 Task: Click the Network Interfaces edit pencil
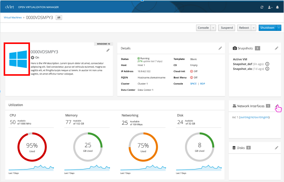[x=277, y=106]
